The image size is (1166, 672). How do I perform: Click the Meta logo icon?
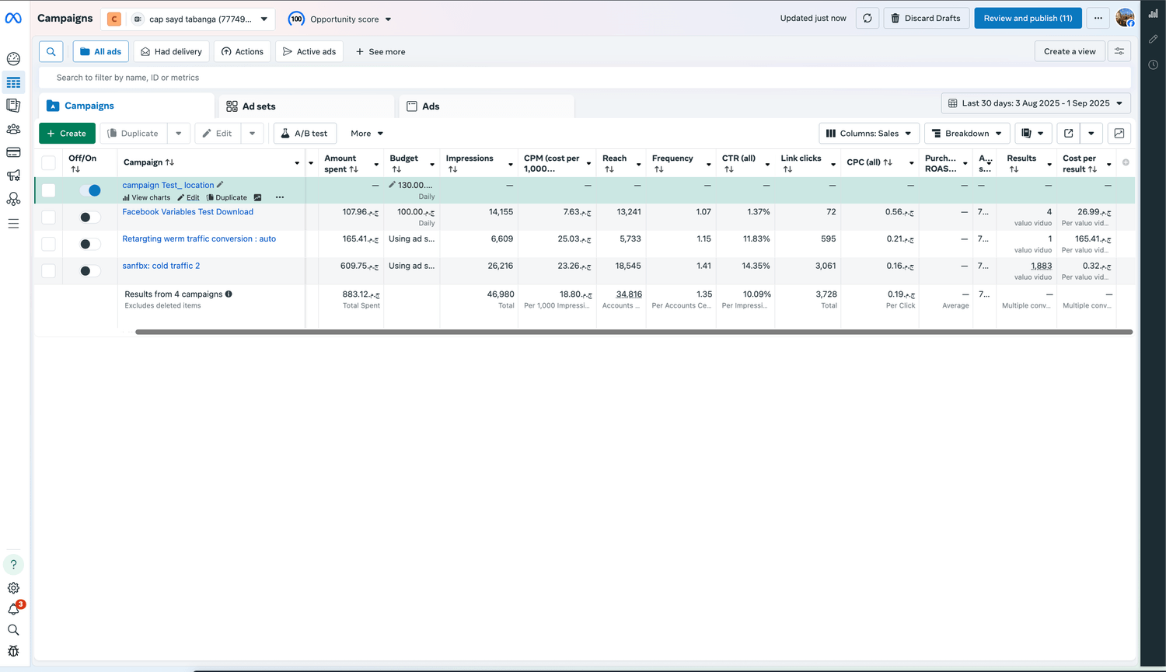click(x=13, y=19)
